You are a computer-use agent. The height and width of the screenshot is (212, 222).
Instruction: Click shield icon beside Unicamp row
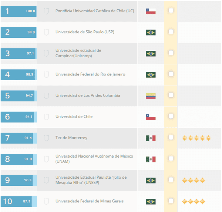point(47,53)
